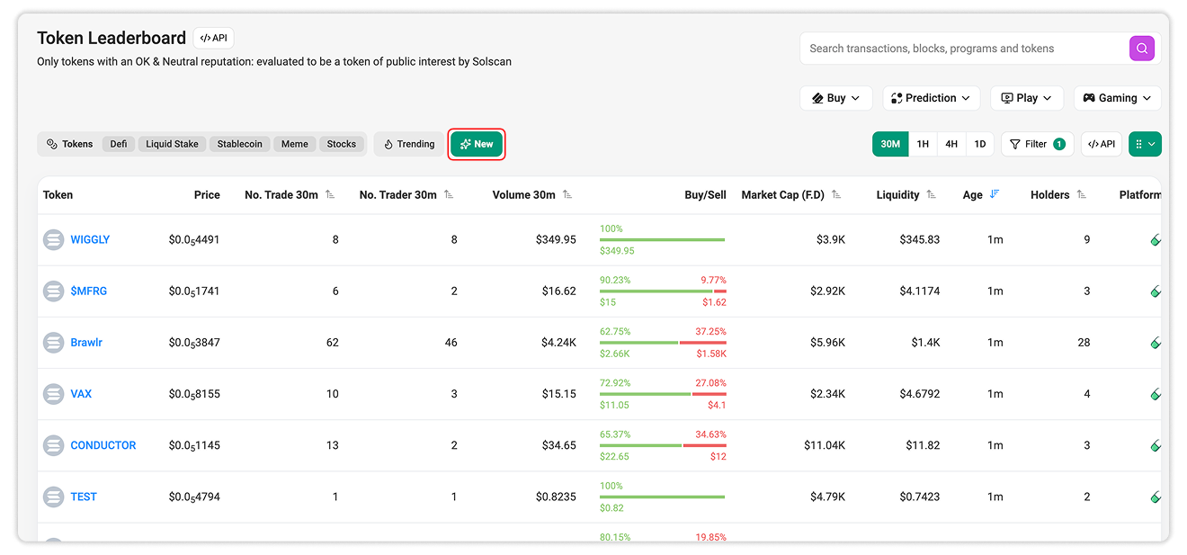The height and width of the screenshot is (555, 1187).
Task: Select the 30M timeframe
Action: (x=890, y=144)
